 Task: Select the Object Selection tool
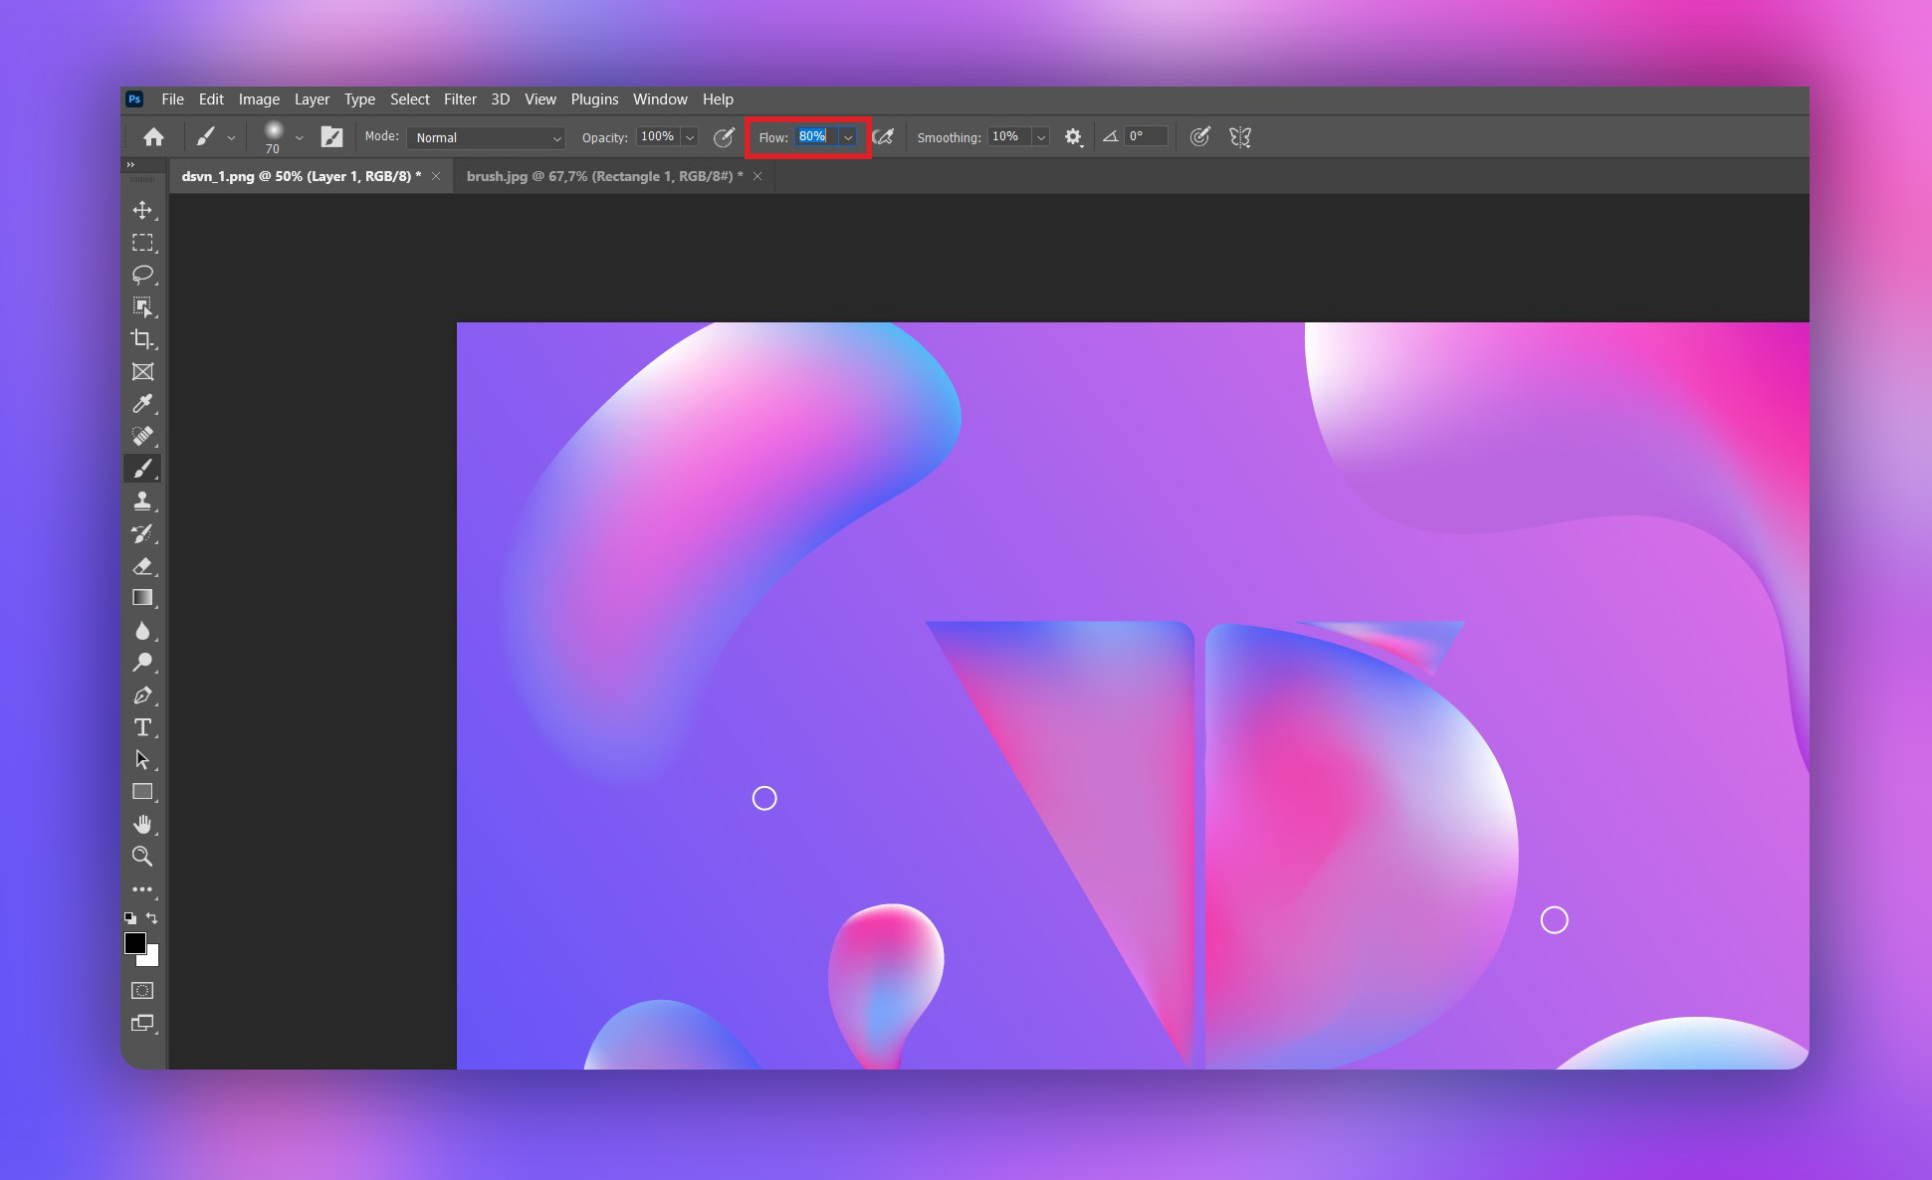click(x=142, y=306)
